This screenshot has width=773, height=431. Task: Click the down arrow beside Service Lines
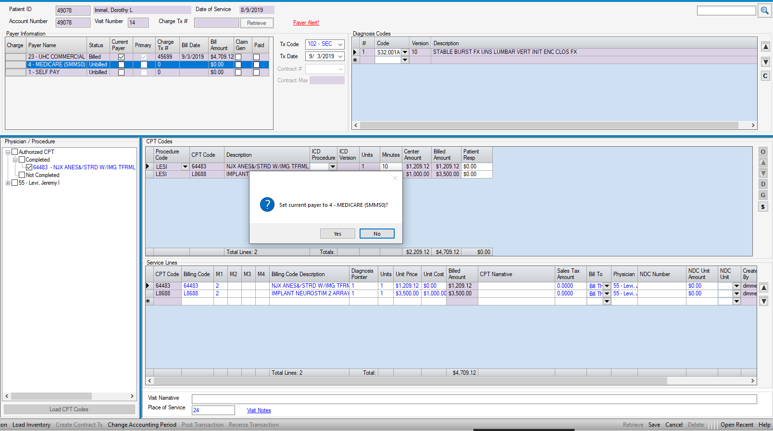click(763, 301)
